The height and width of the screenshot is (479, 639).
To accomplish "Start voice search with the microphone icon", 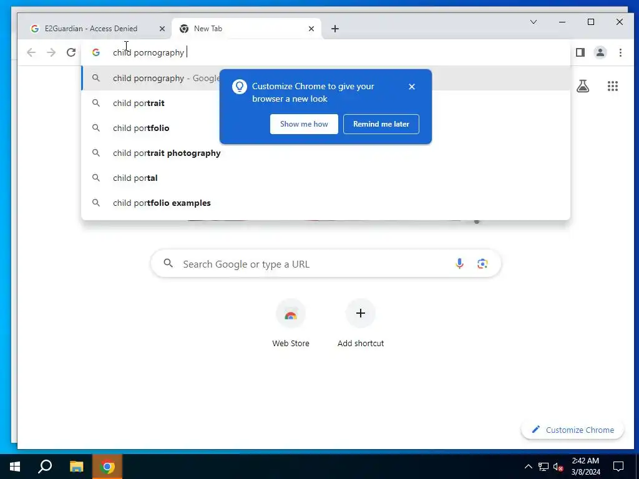I will [x=459, y=264].
